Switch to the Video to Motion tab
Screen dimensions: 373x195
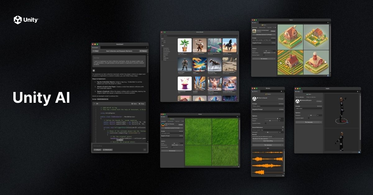[x=311, y=97]
